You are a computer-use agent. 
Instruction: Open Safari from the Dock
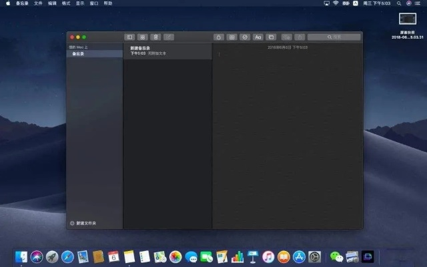pos(67,256)
